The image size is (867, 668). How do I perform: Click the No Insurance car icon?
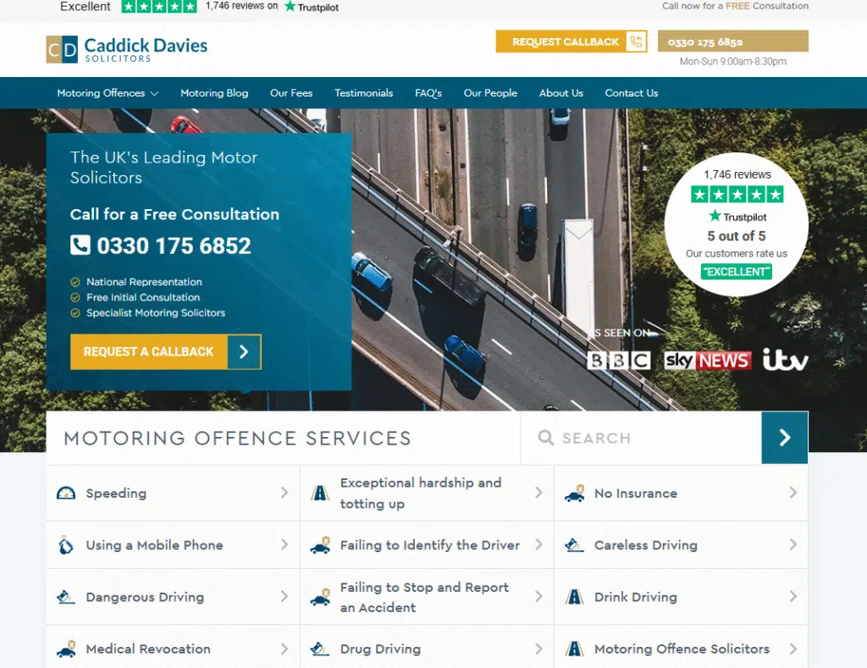click(575, 494)
